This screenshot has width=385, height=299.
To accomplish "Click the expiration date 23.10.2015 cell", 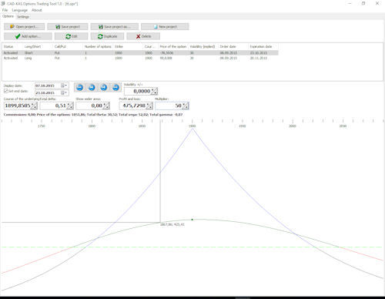I will pyautogui.click(x=259, y=52).
